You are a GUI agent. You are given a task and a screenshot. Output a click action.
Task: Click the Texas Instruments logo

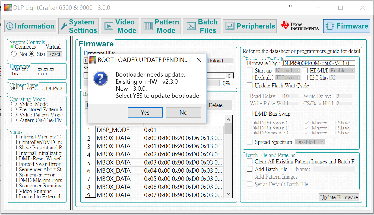[x=300, y=26]
